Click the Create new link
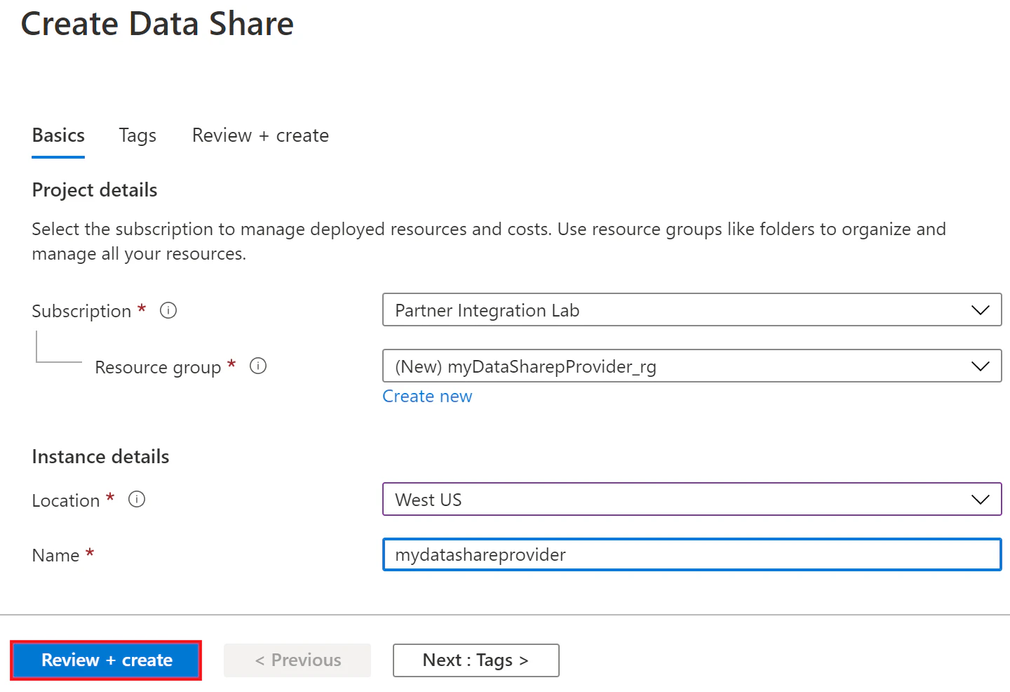The width and height of the screenshot is (1010, 692). 427,397
